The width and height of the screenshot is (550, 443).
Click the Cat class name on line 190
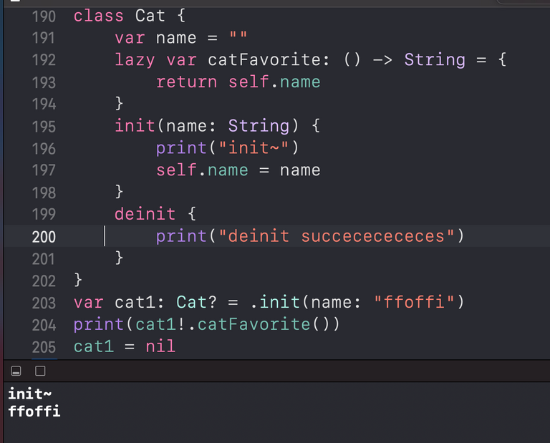(150, 16)
